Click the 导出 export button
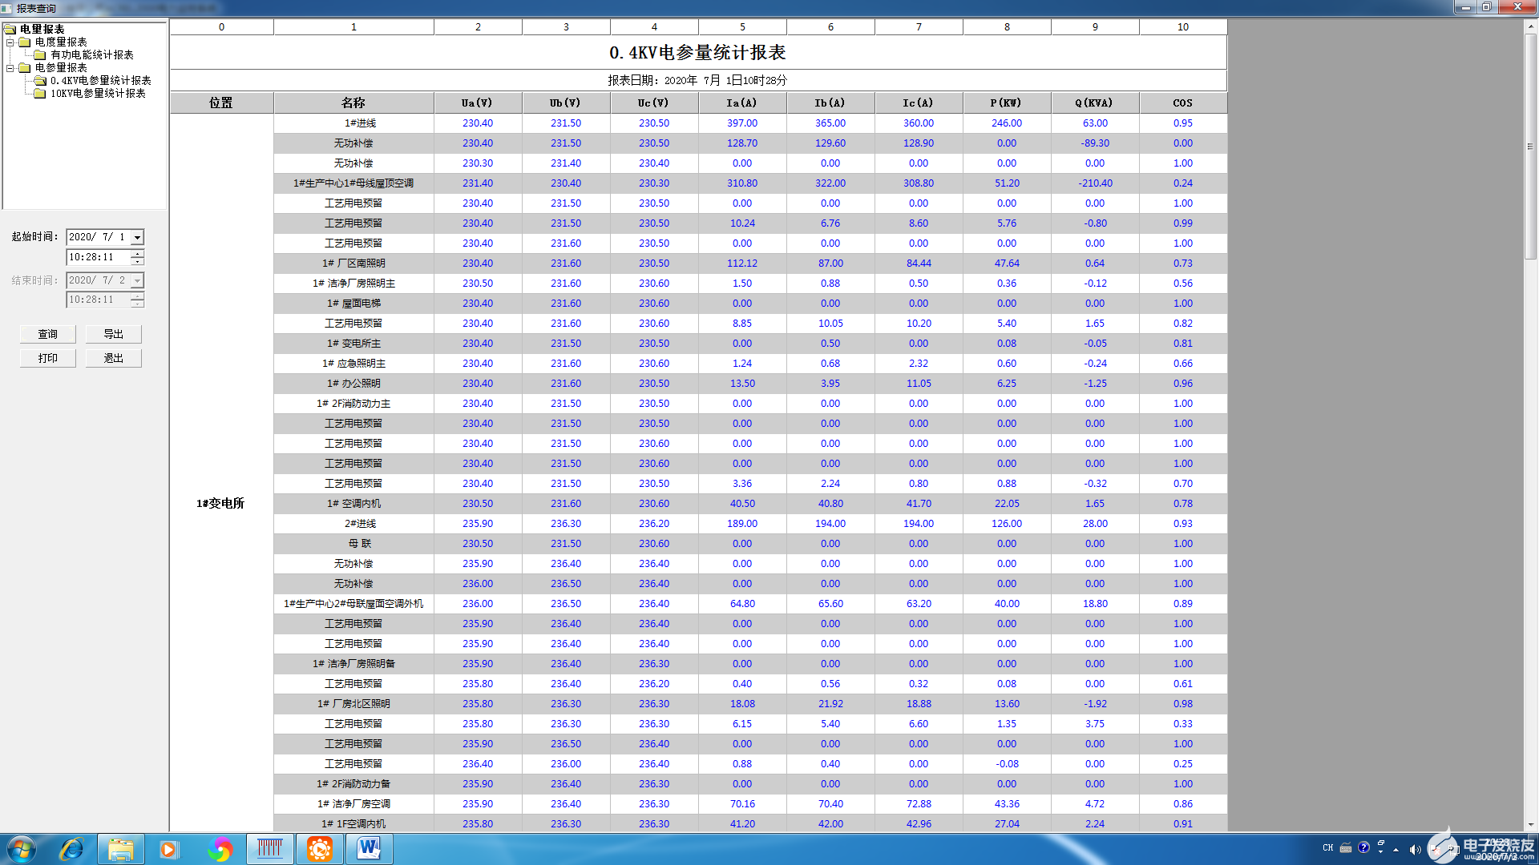 [x=113, y=334]
